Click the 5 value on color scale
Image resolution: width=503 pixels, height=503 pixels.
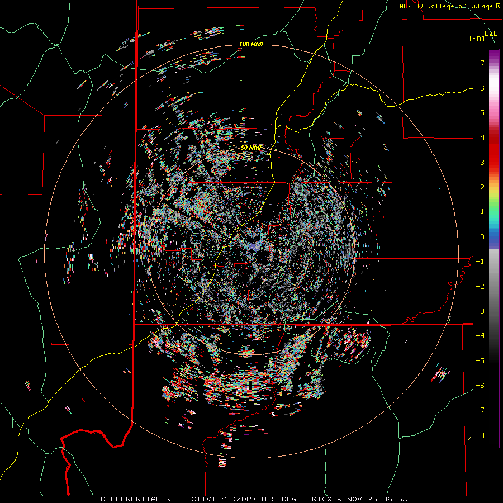point(482,112)
